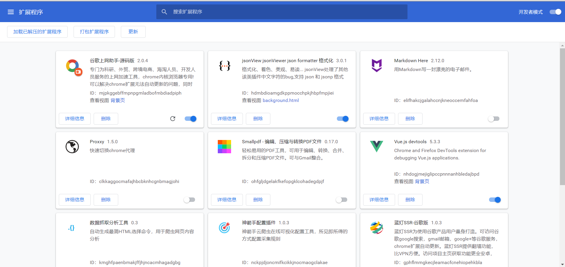Click the 数据抓取分析工具 icon
Image resolution: width=565 pixels, height=267 pixels.
(72, 228)
